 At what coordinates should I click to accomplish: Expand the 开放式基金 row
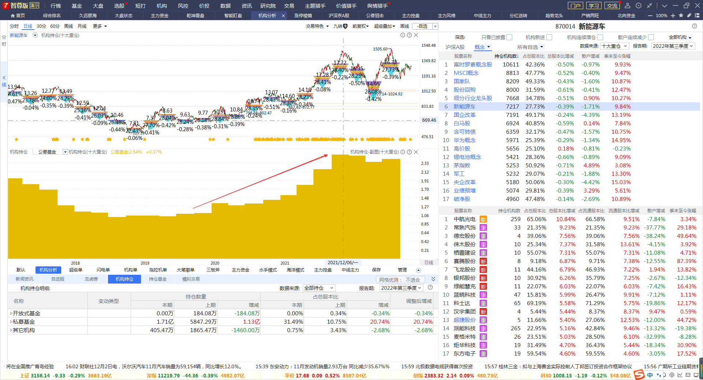pos(11,313)
